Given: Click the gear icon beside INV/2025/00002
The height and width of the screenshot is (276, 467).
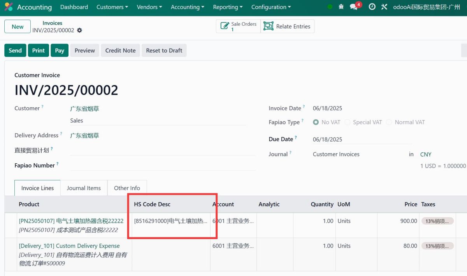Looking at the screenshot, I should (x=80, y=30).
